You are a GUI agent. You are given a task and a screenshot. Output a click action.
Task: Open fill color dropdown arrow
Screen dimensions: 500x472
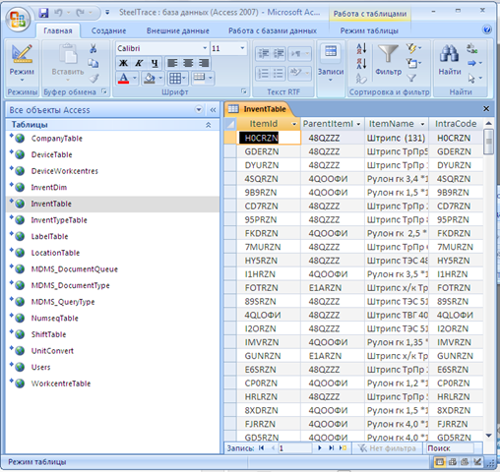click(x=160, y=79)
